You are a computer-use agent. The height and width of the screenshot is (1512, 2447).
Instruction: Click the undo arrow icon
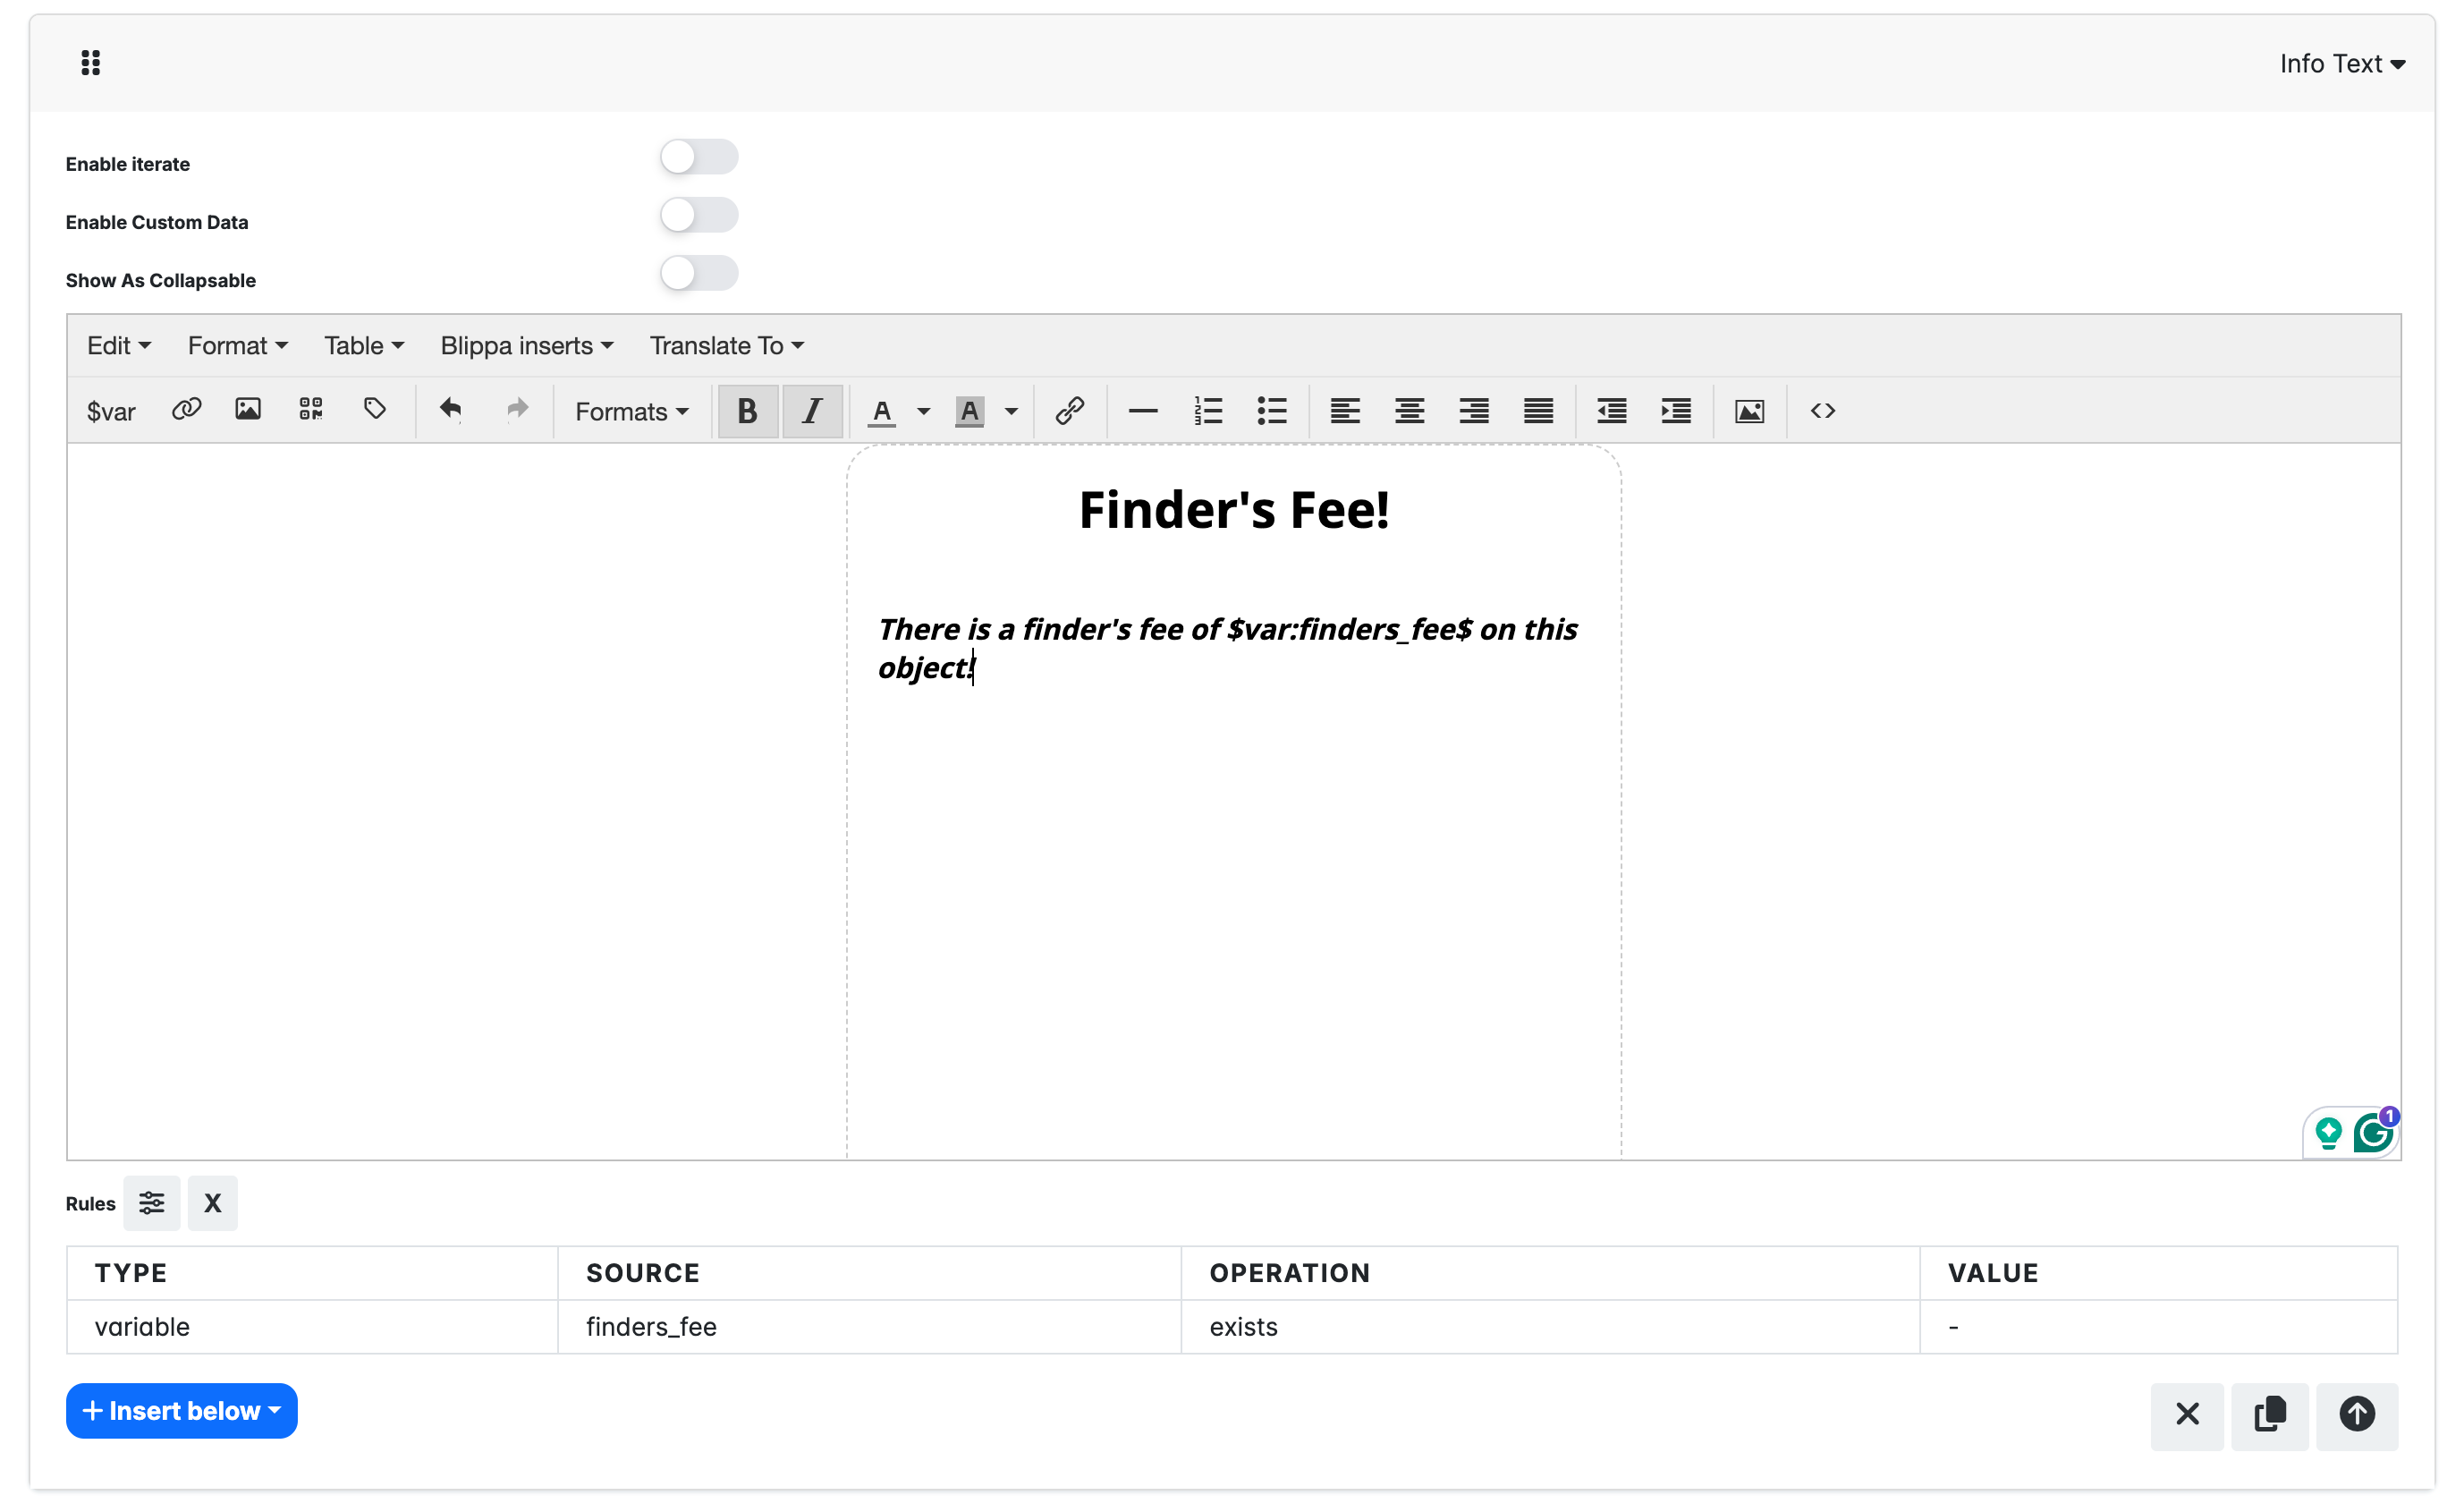[x=451, y=410]
